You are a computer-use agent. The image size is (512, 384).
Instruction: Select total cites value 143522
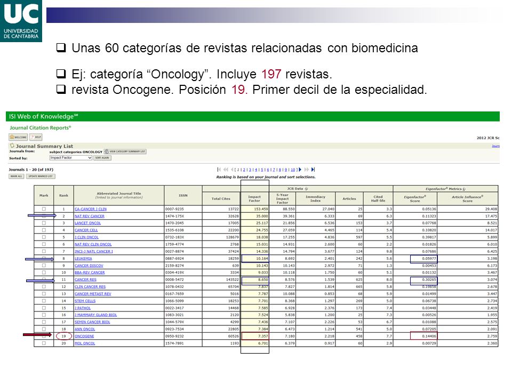pos(232,279)
